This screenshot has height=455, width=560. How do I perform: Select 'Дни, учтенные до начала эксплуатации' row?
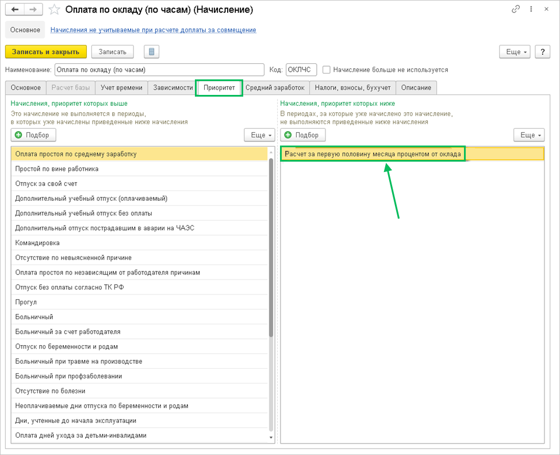140,421
